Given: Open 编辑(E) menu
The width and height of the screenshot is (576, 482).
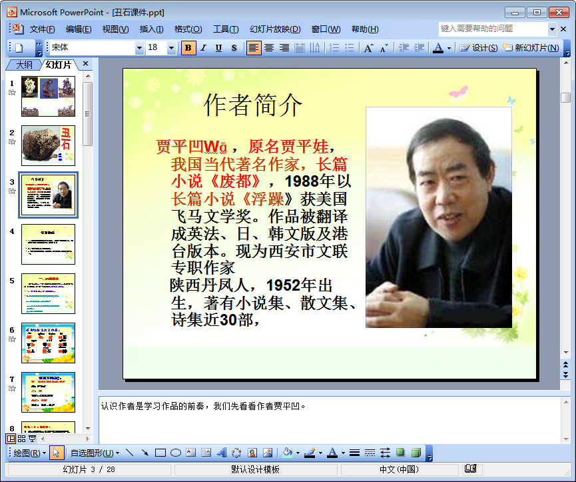Looking at the screenshot, I should pos(79,29).
